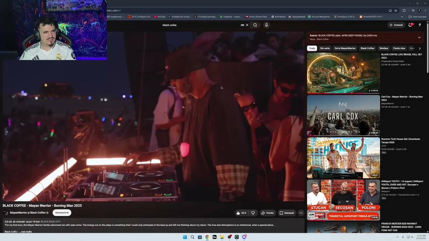429x241 pixels.
Task: Open the three-dot more actions menu
Action: pos(301,213)
